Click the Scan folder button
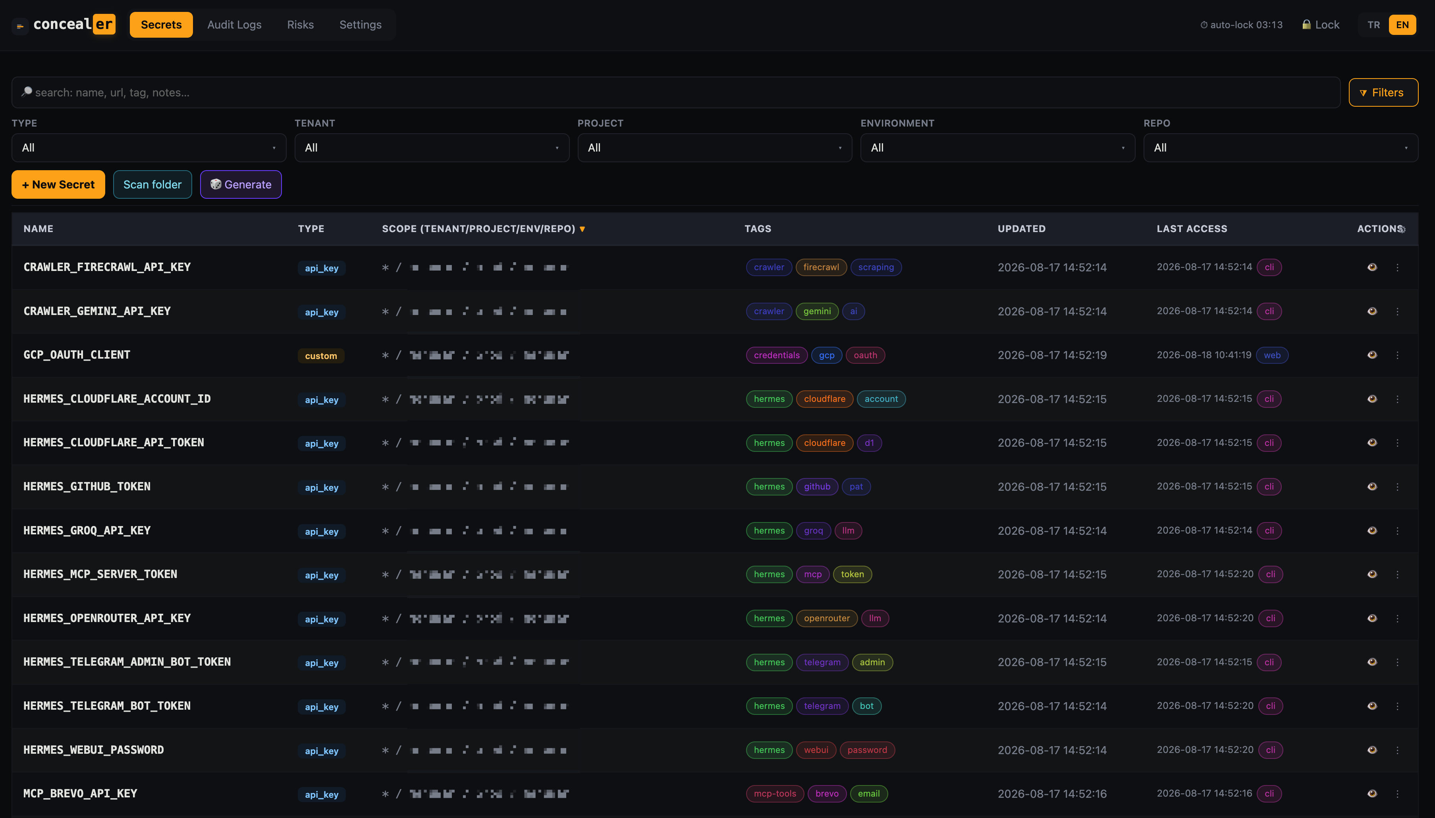Viewport: 1435px width, 818px height. [x=152, y=184]
